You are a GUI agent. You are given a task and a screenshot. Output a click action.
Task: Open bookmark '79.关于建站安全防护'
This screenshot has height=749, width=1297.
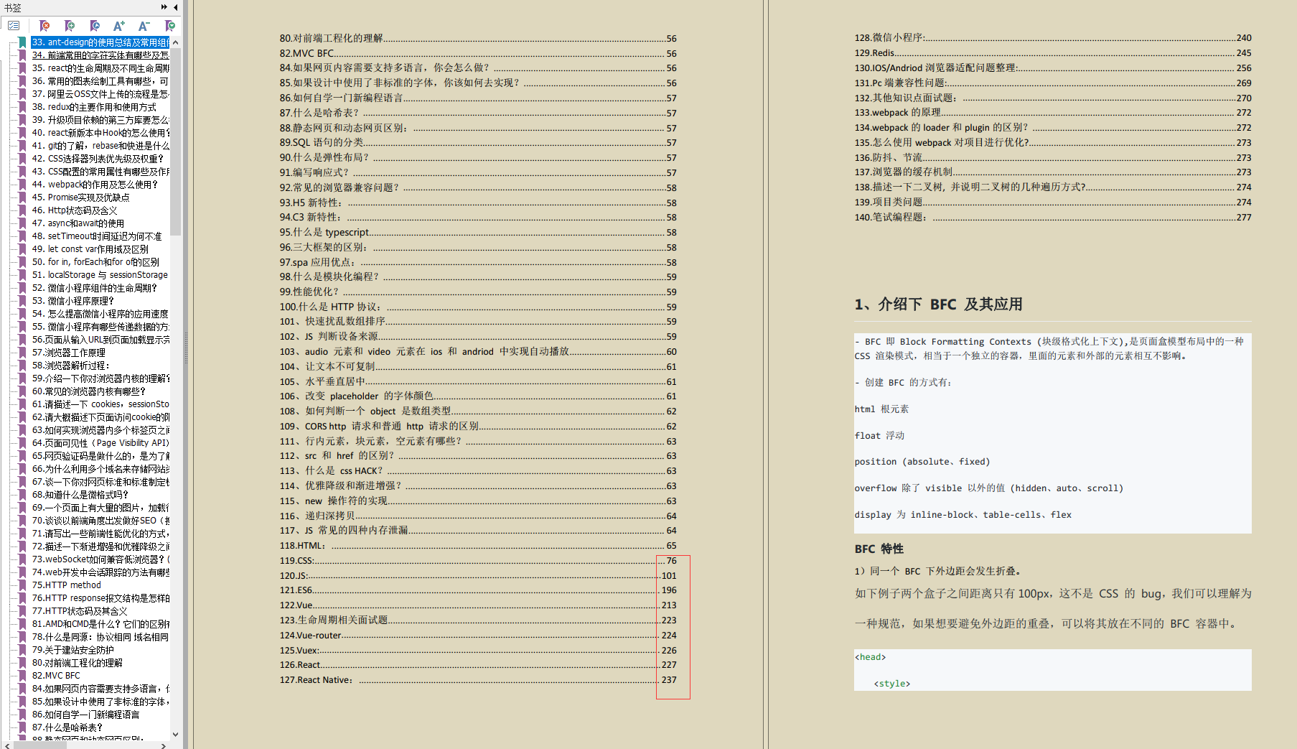[73, 650]
